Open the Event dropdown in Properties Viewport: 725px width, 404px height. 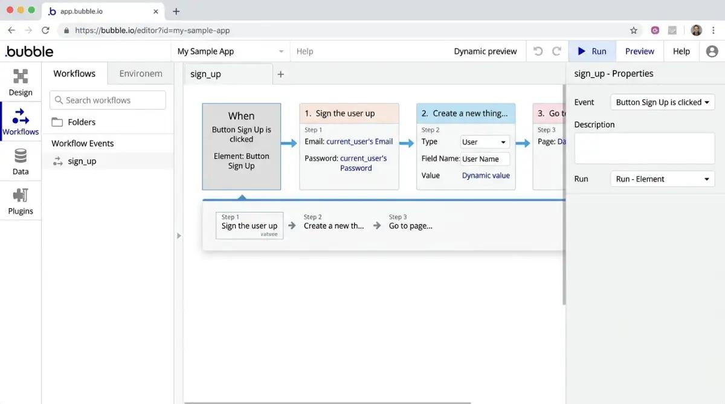[x=662, y=102]
